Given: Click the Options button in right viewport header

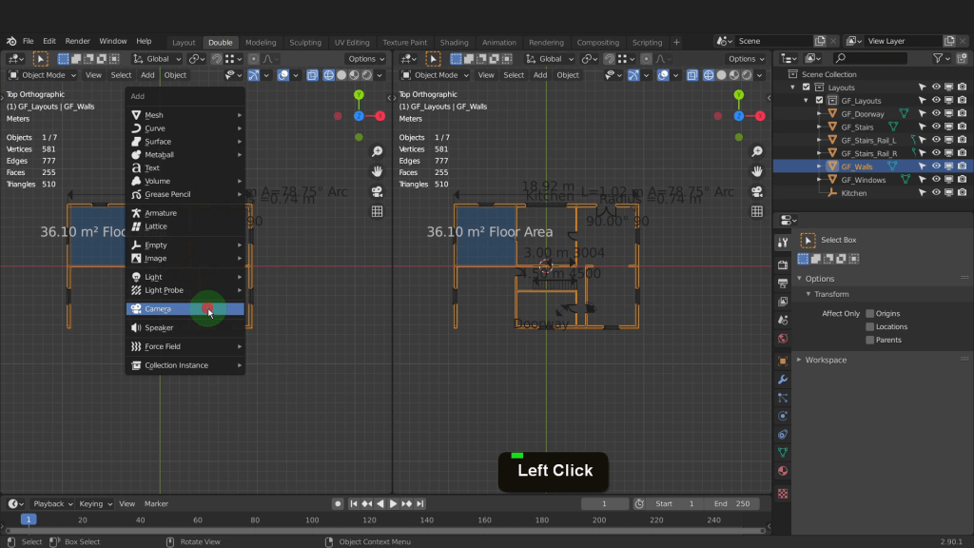Looking at the screenshot, I should pos(746,59).
